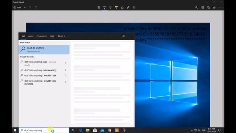Viewport: 236px width, 133px height.
Task: Click the network status tray icon
Action: [196, 130]
